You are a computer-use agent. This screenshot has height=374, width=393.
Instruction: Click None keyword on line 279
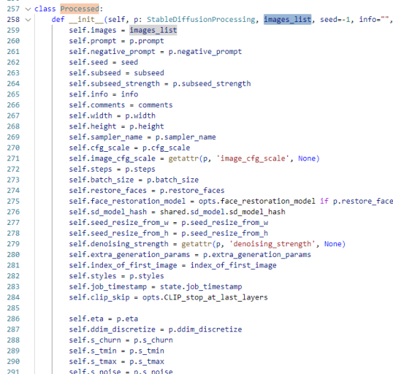[x=333, y=244]
